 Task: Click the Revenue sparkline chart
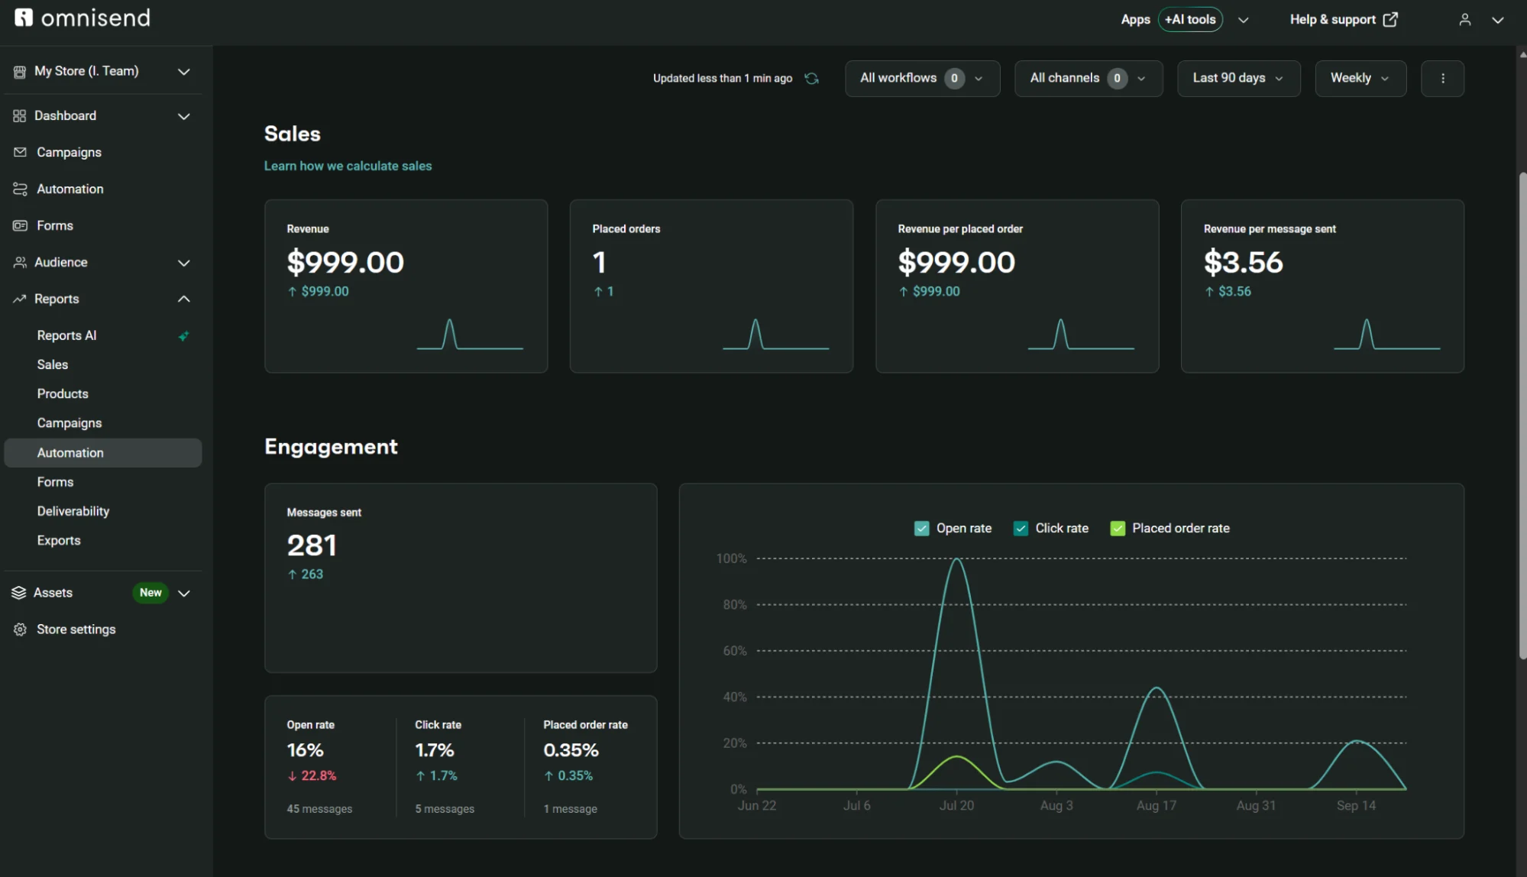[470, 335]
